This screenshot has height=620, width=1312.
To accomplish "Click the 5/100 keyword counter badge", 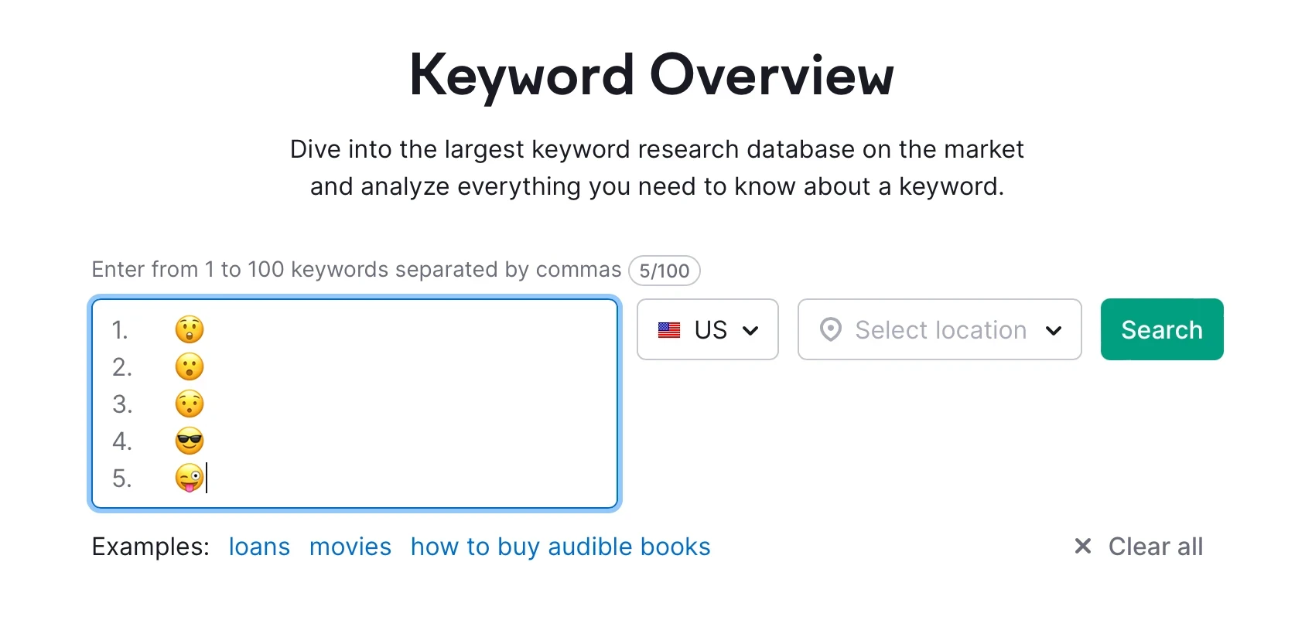I will coord(665,271).
